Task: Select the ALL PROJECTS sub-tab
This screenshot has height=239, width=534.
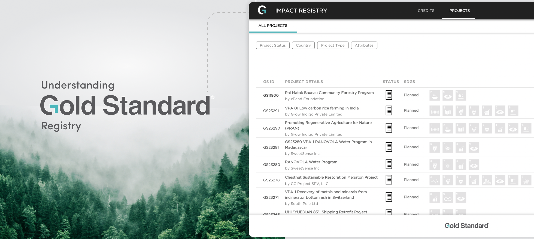Action: [x=273, y=26]
